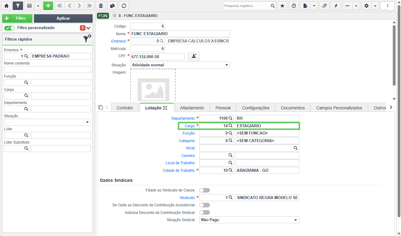Toggle Autoriza Desconto da Contribuição Sindical
The width and height of the screenshot is (401, 236).
coord(204,212)
